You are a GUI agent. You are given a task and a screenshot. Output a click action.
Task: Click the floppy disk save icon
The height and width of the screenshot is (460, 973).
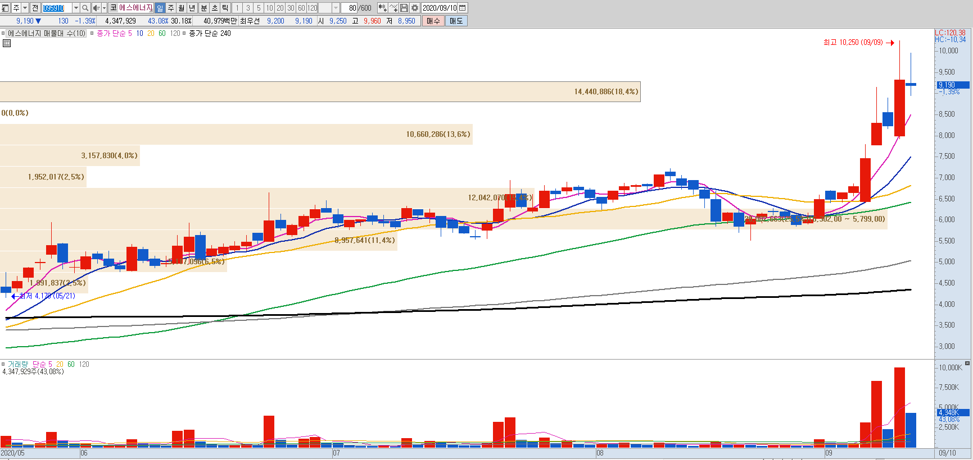tap(404, 8)
